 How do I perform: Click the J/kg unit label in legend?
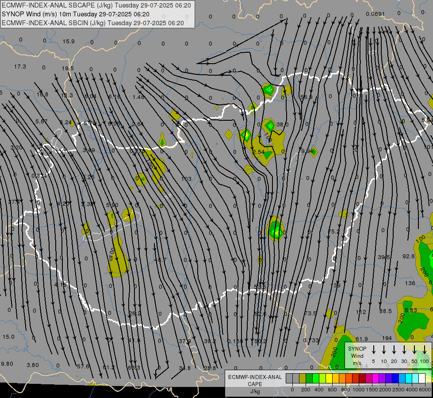click(255, 391)
